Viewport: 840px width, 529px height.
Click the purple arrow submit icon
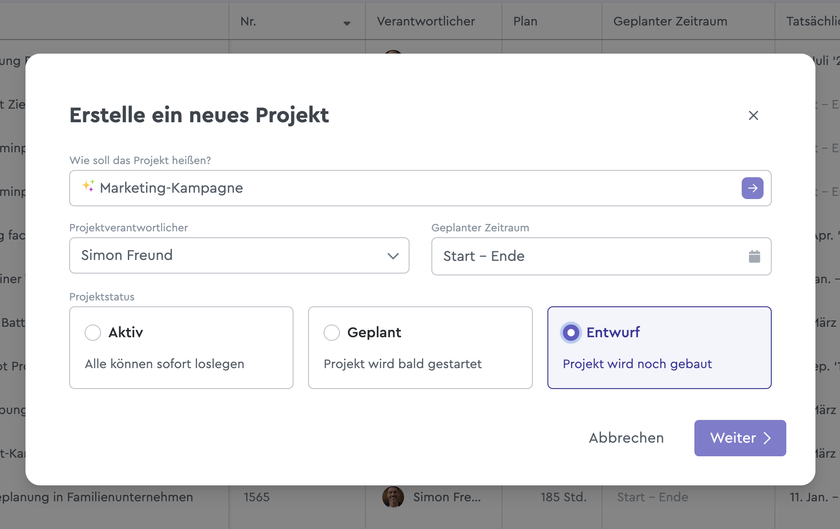pos(752,188)
